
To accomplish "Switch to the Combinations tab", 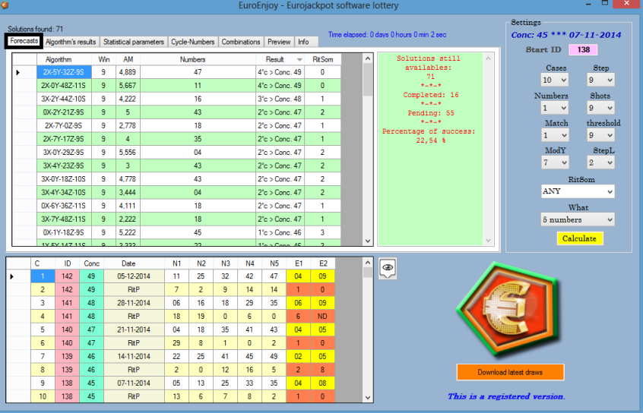I will 241,42.
